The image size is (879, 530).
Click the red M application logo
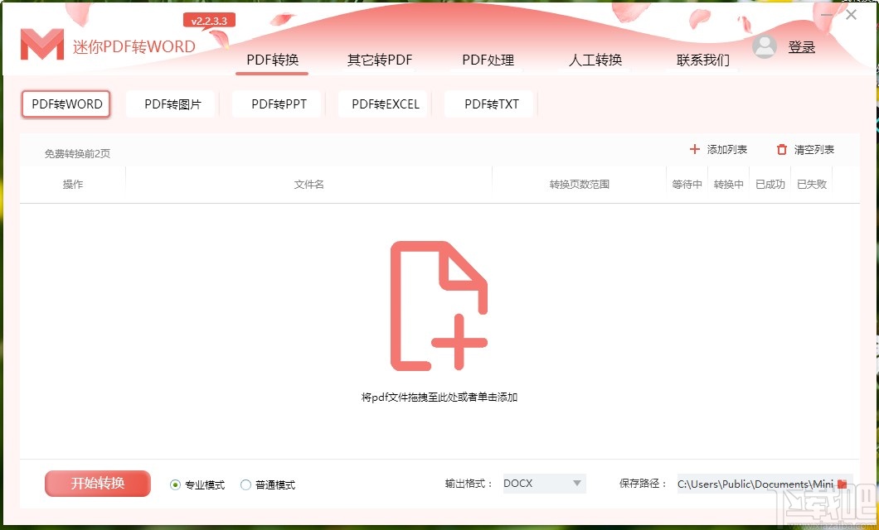pyautogui.click(x=42, y=45)
